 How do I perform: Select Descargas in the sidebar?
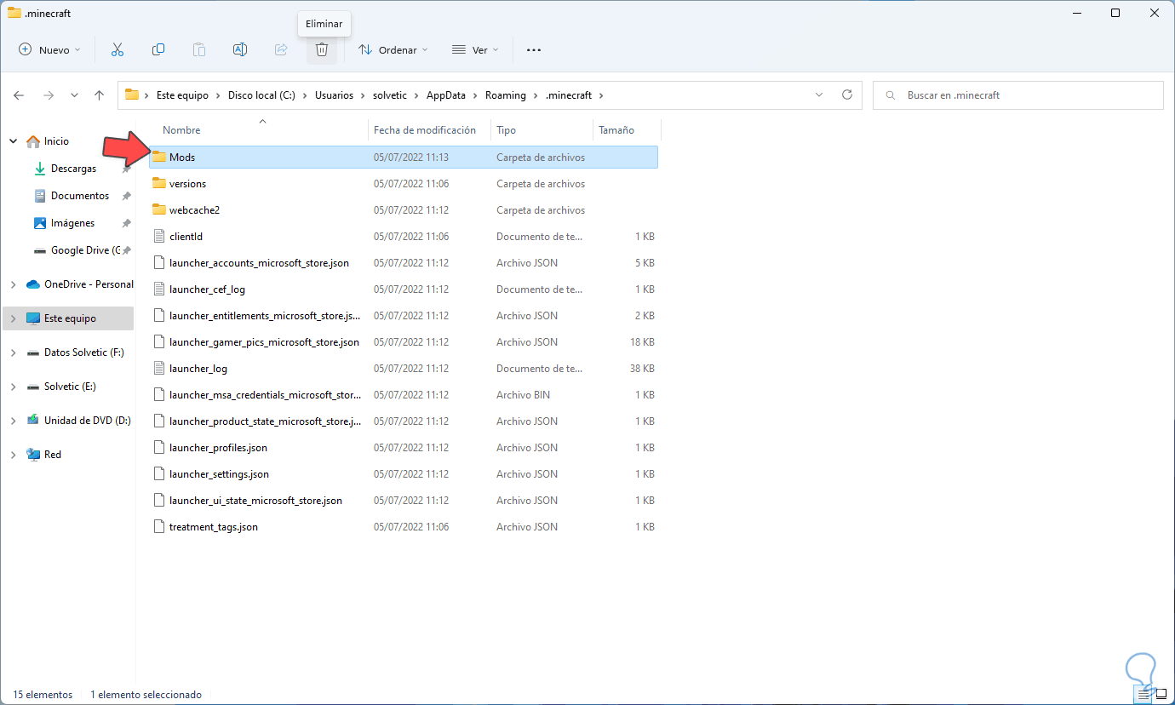73,169
